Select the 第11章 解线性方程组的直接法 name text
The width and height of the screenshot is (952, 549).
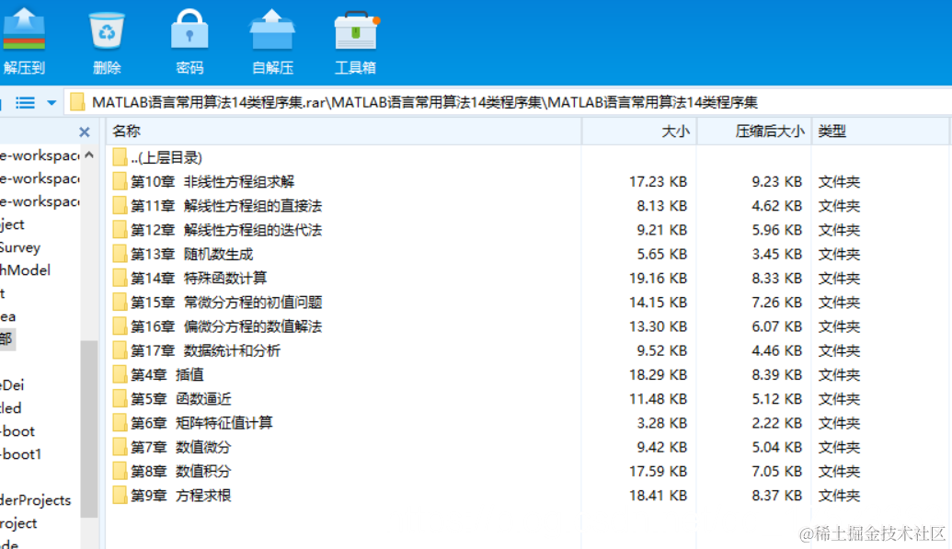(x=226, y=206)
